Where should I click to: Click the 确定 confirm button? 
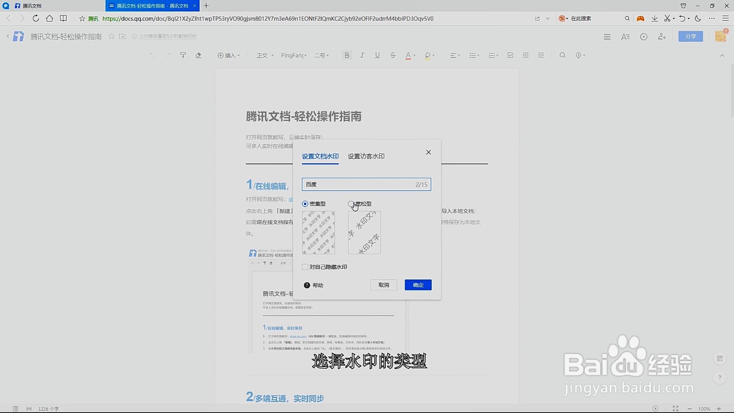click(x=418, y=285)
